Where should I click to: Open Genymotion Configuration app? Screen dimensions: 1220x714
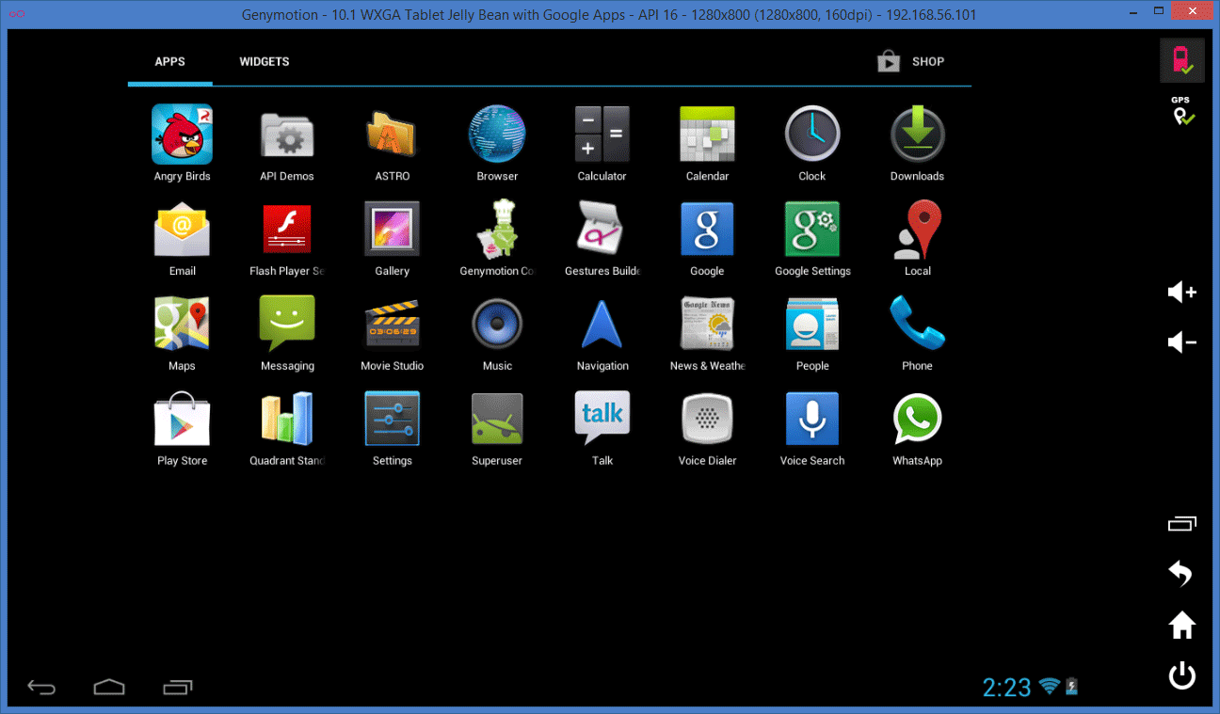pos(497,230)
